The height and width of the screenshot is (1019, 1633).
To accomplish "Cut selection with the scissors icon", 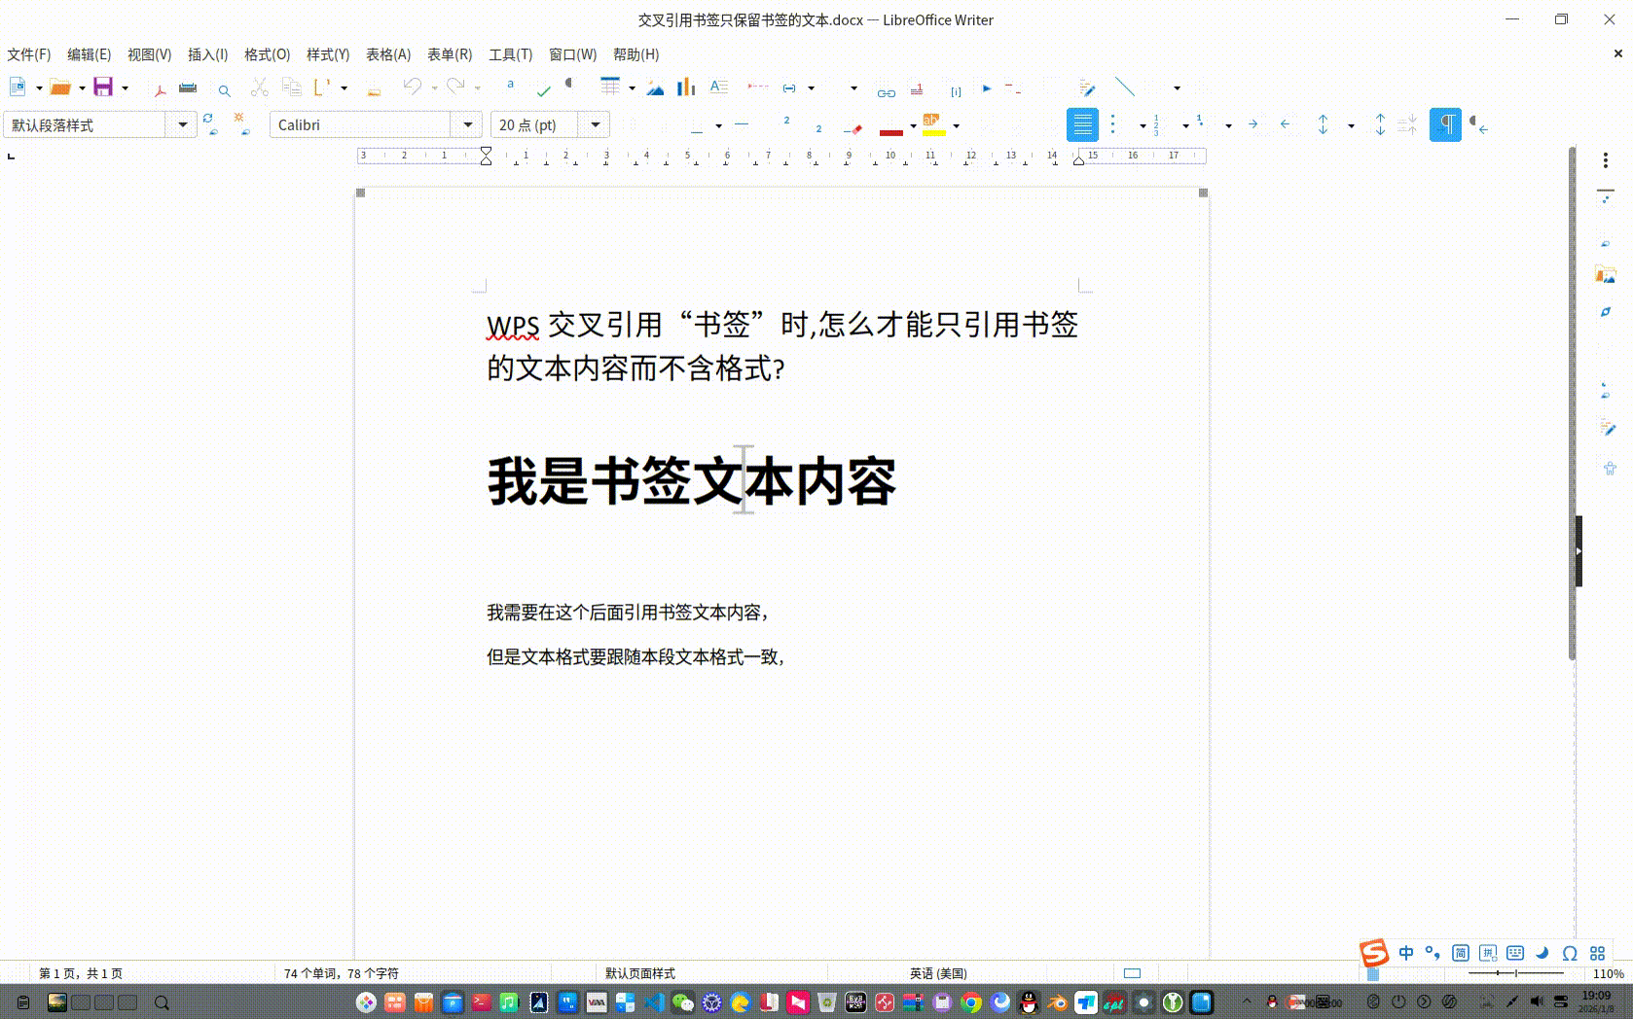I will coord(259,88).
